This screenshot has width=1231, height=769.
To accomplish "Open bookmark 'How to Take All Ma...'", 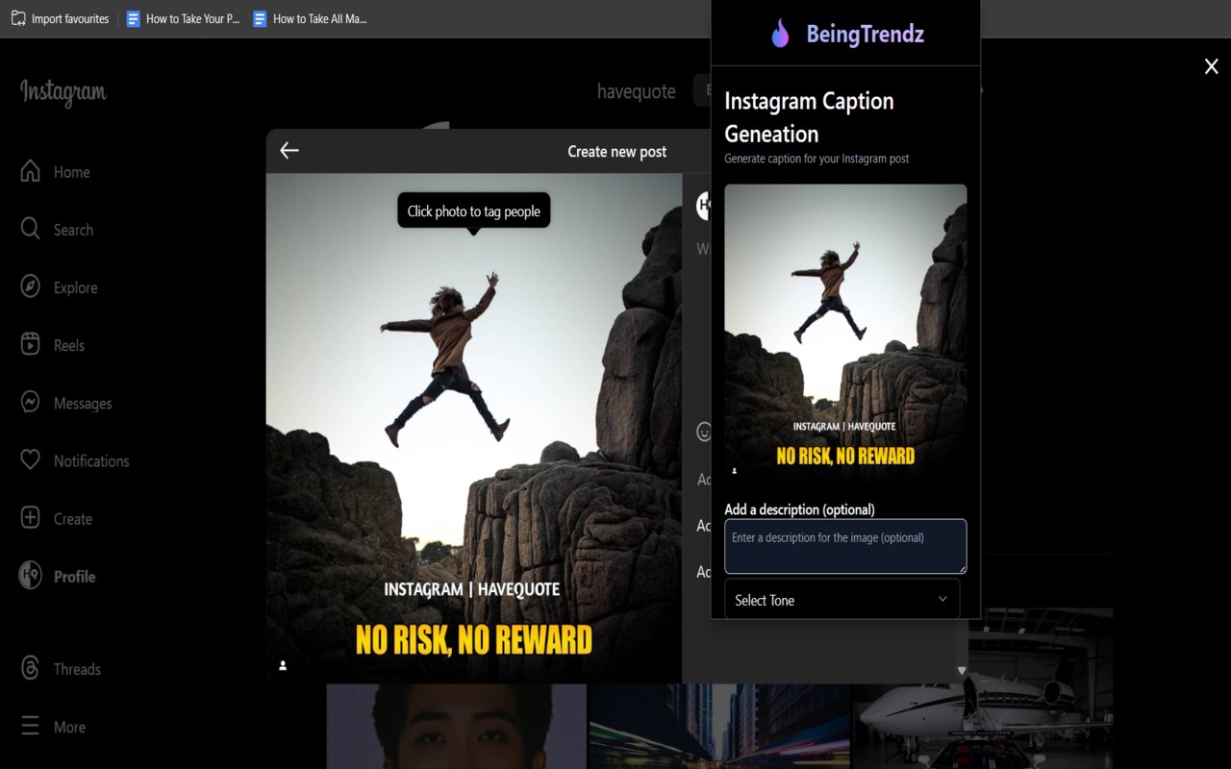I will (310, 18).
